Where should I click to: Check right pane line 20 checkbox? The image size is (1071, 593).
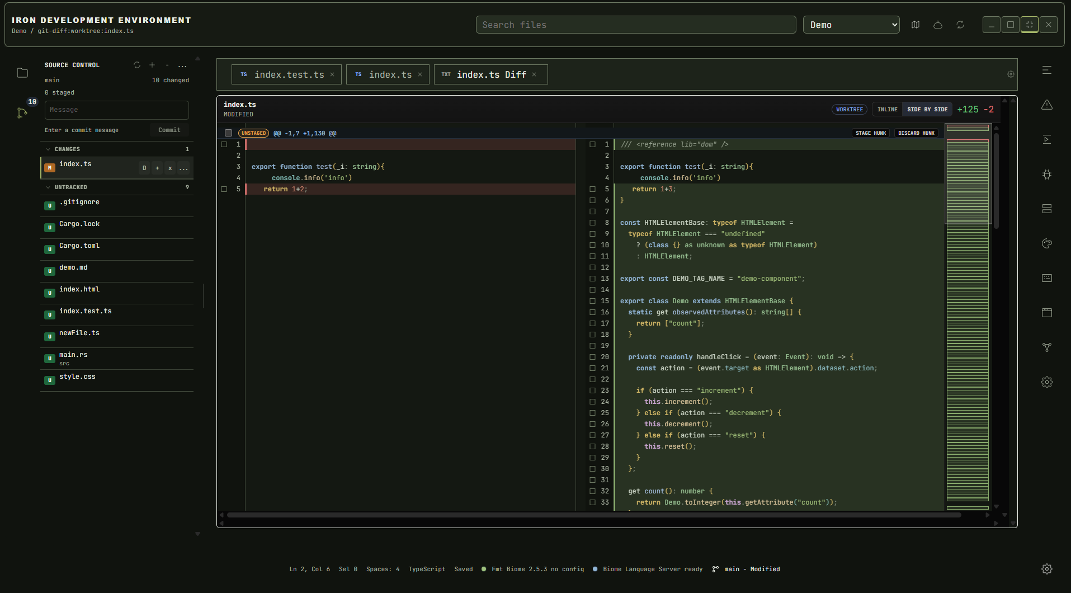[x=592, y=357]
